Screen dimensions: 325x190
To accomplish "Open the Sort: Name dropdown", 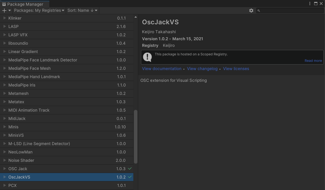I will pos(82,11).
